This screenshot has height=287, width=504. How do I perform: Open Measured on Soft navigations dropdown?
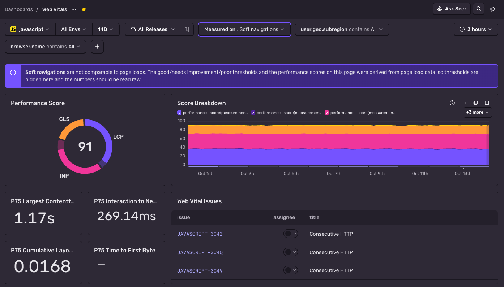click(244, 29)
